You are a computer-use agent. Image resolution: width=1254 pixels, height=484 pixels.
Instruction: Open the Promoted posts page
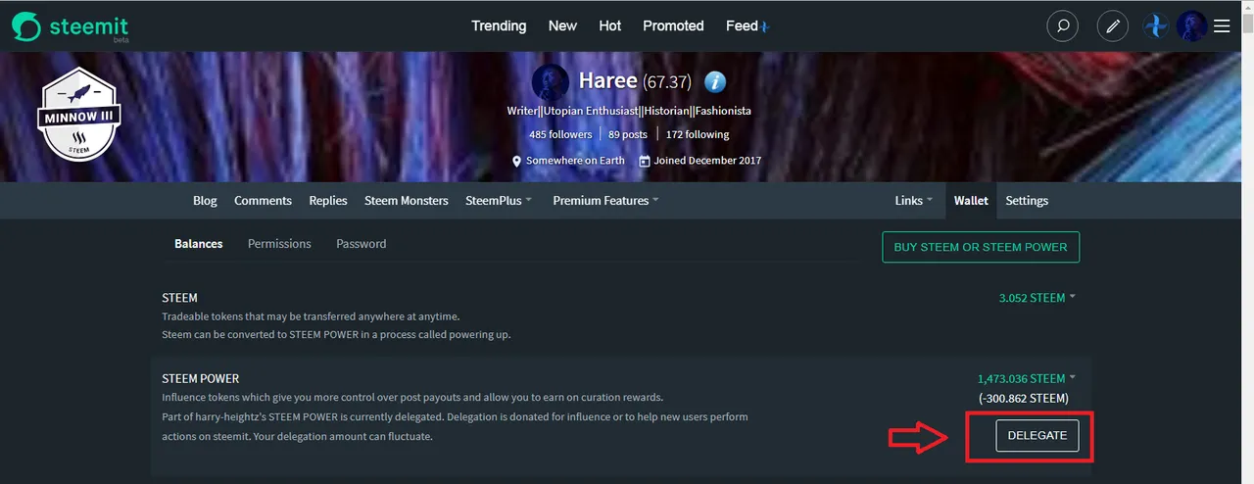pyautogui.click(x=673, y=26)
